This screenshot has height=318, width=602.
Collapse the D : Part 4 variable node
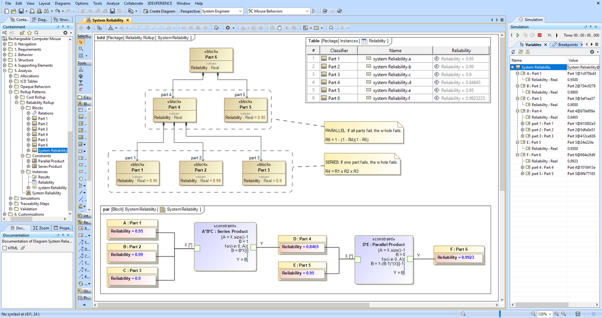(x=518, y=111)
